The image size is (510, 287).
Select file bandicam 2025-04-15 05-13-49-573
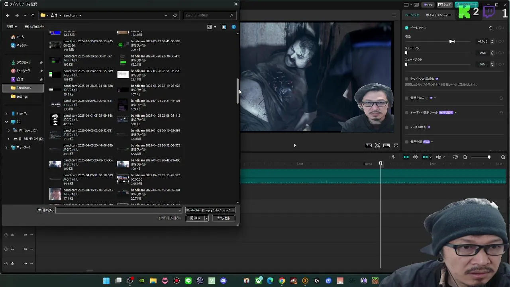coord(149,179)
